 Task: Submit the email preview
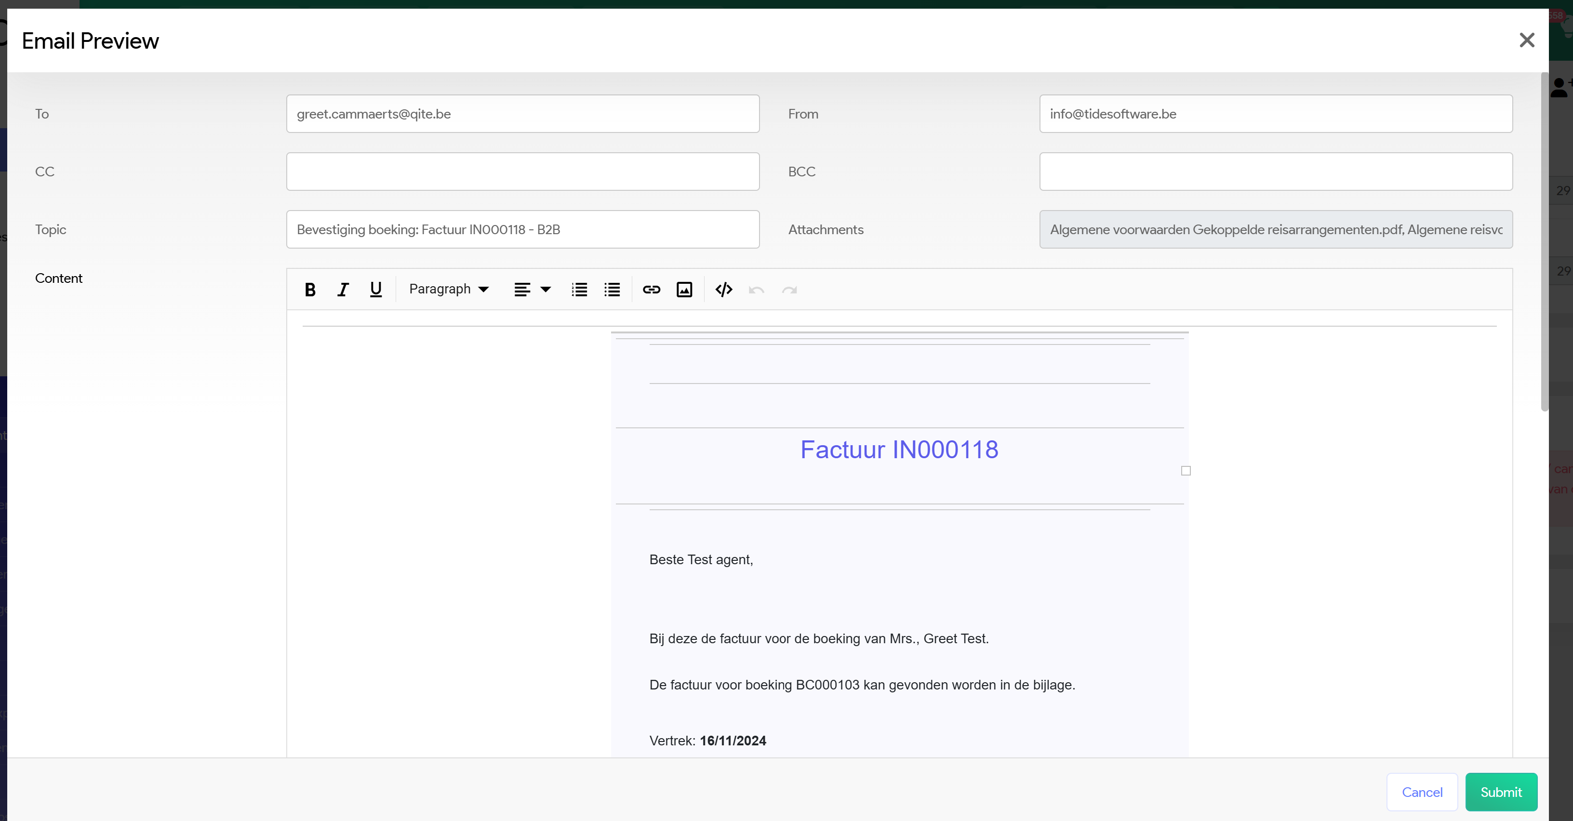1500,792
